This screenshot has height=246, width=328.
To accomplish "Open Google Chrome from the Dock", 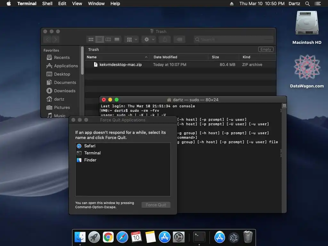I will 108,237.
